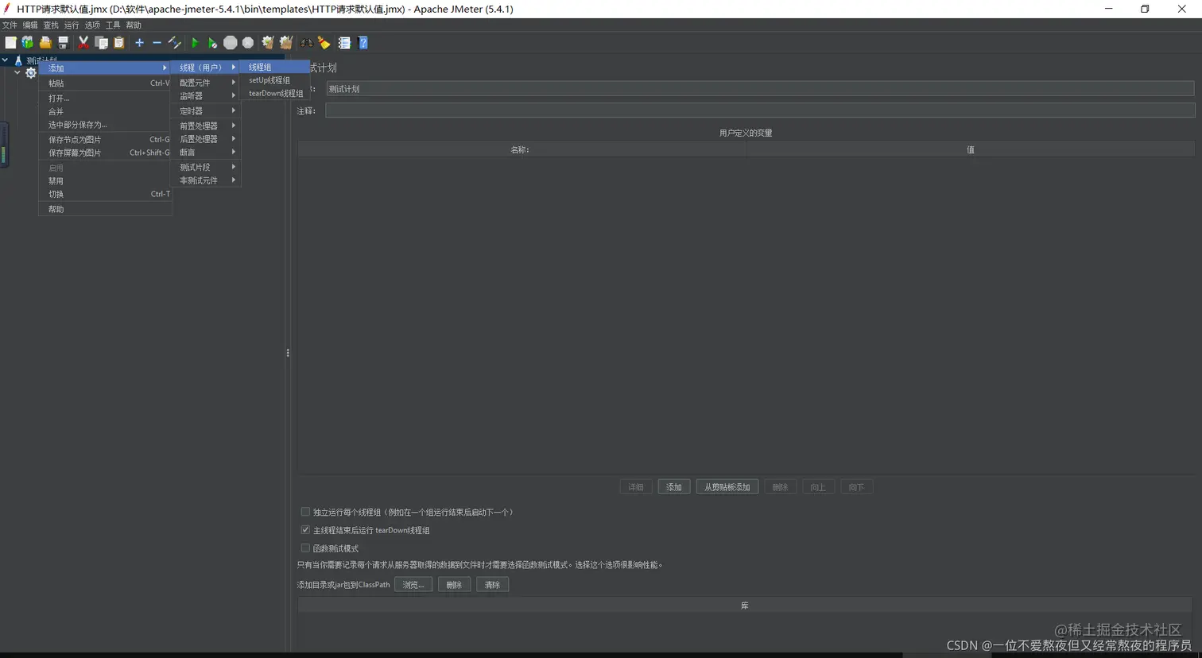This screenshot has height=658, width=1202.
Task: Open the 选项 menu
Action: coord(92,25)
